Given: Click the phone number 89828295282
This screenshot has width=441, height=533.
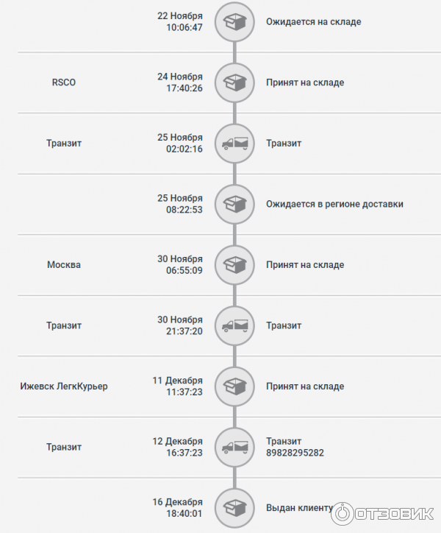Looking at the screenshot, I should point(295,453).
